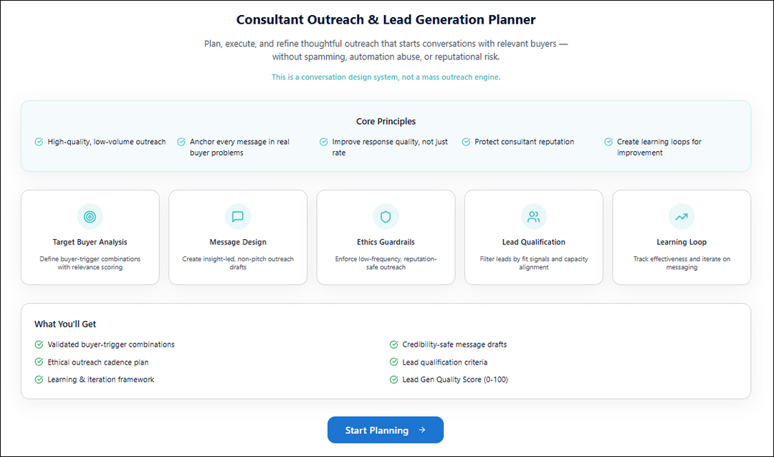Open the Lead Qualification card title

[534, 242]
